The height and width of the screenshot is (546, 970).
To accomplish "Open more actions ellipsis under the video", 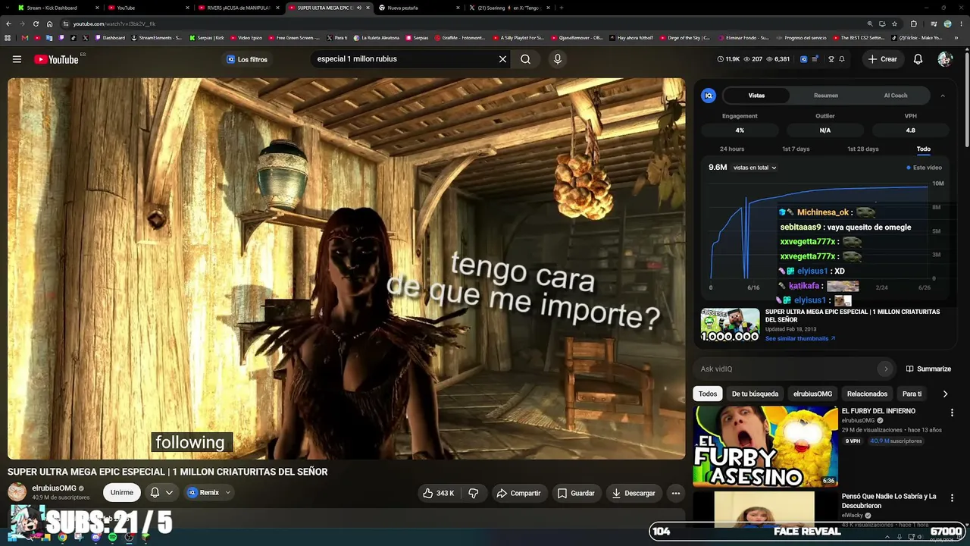I will click(x=676, y=493).
